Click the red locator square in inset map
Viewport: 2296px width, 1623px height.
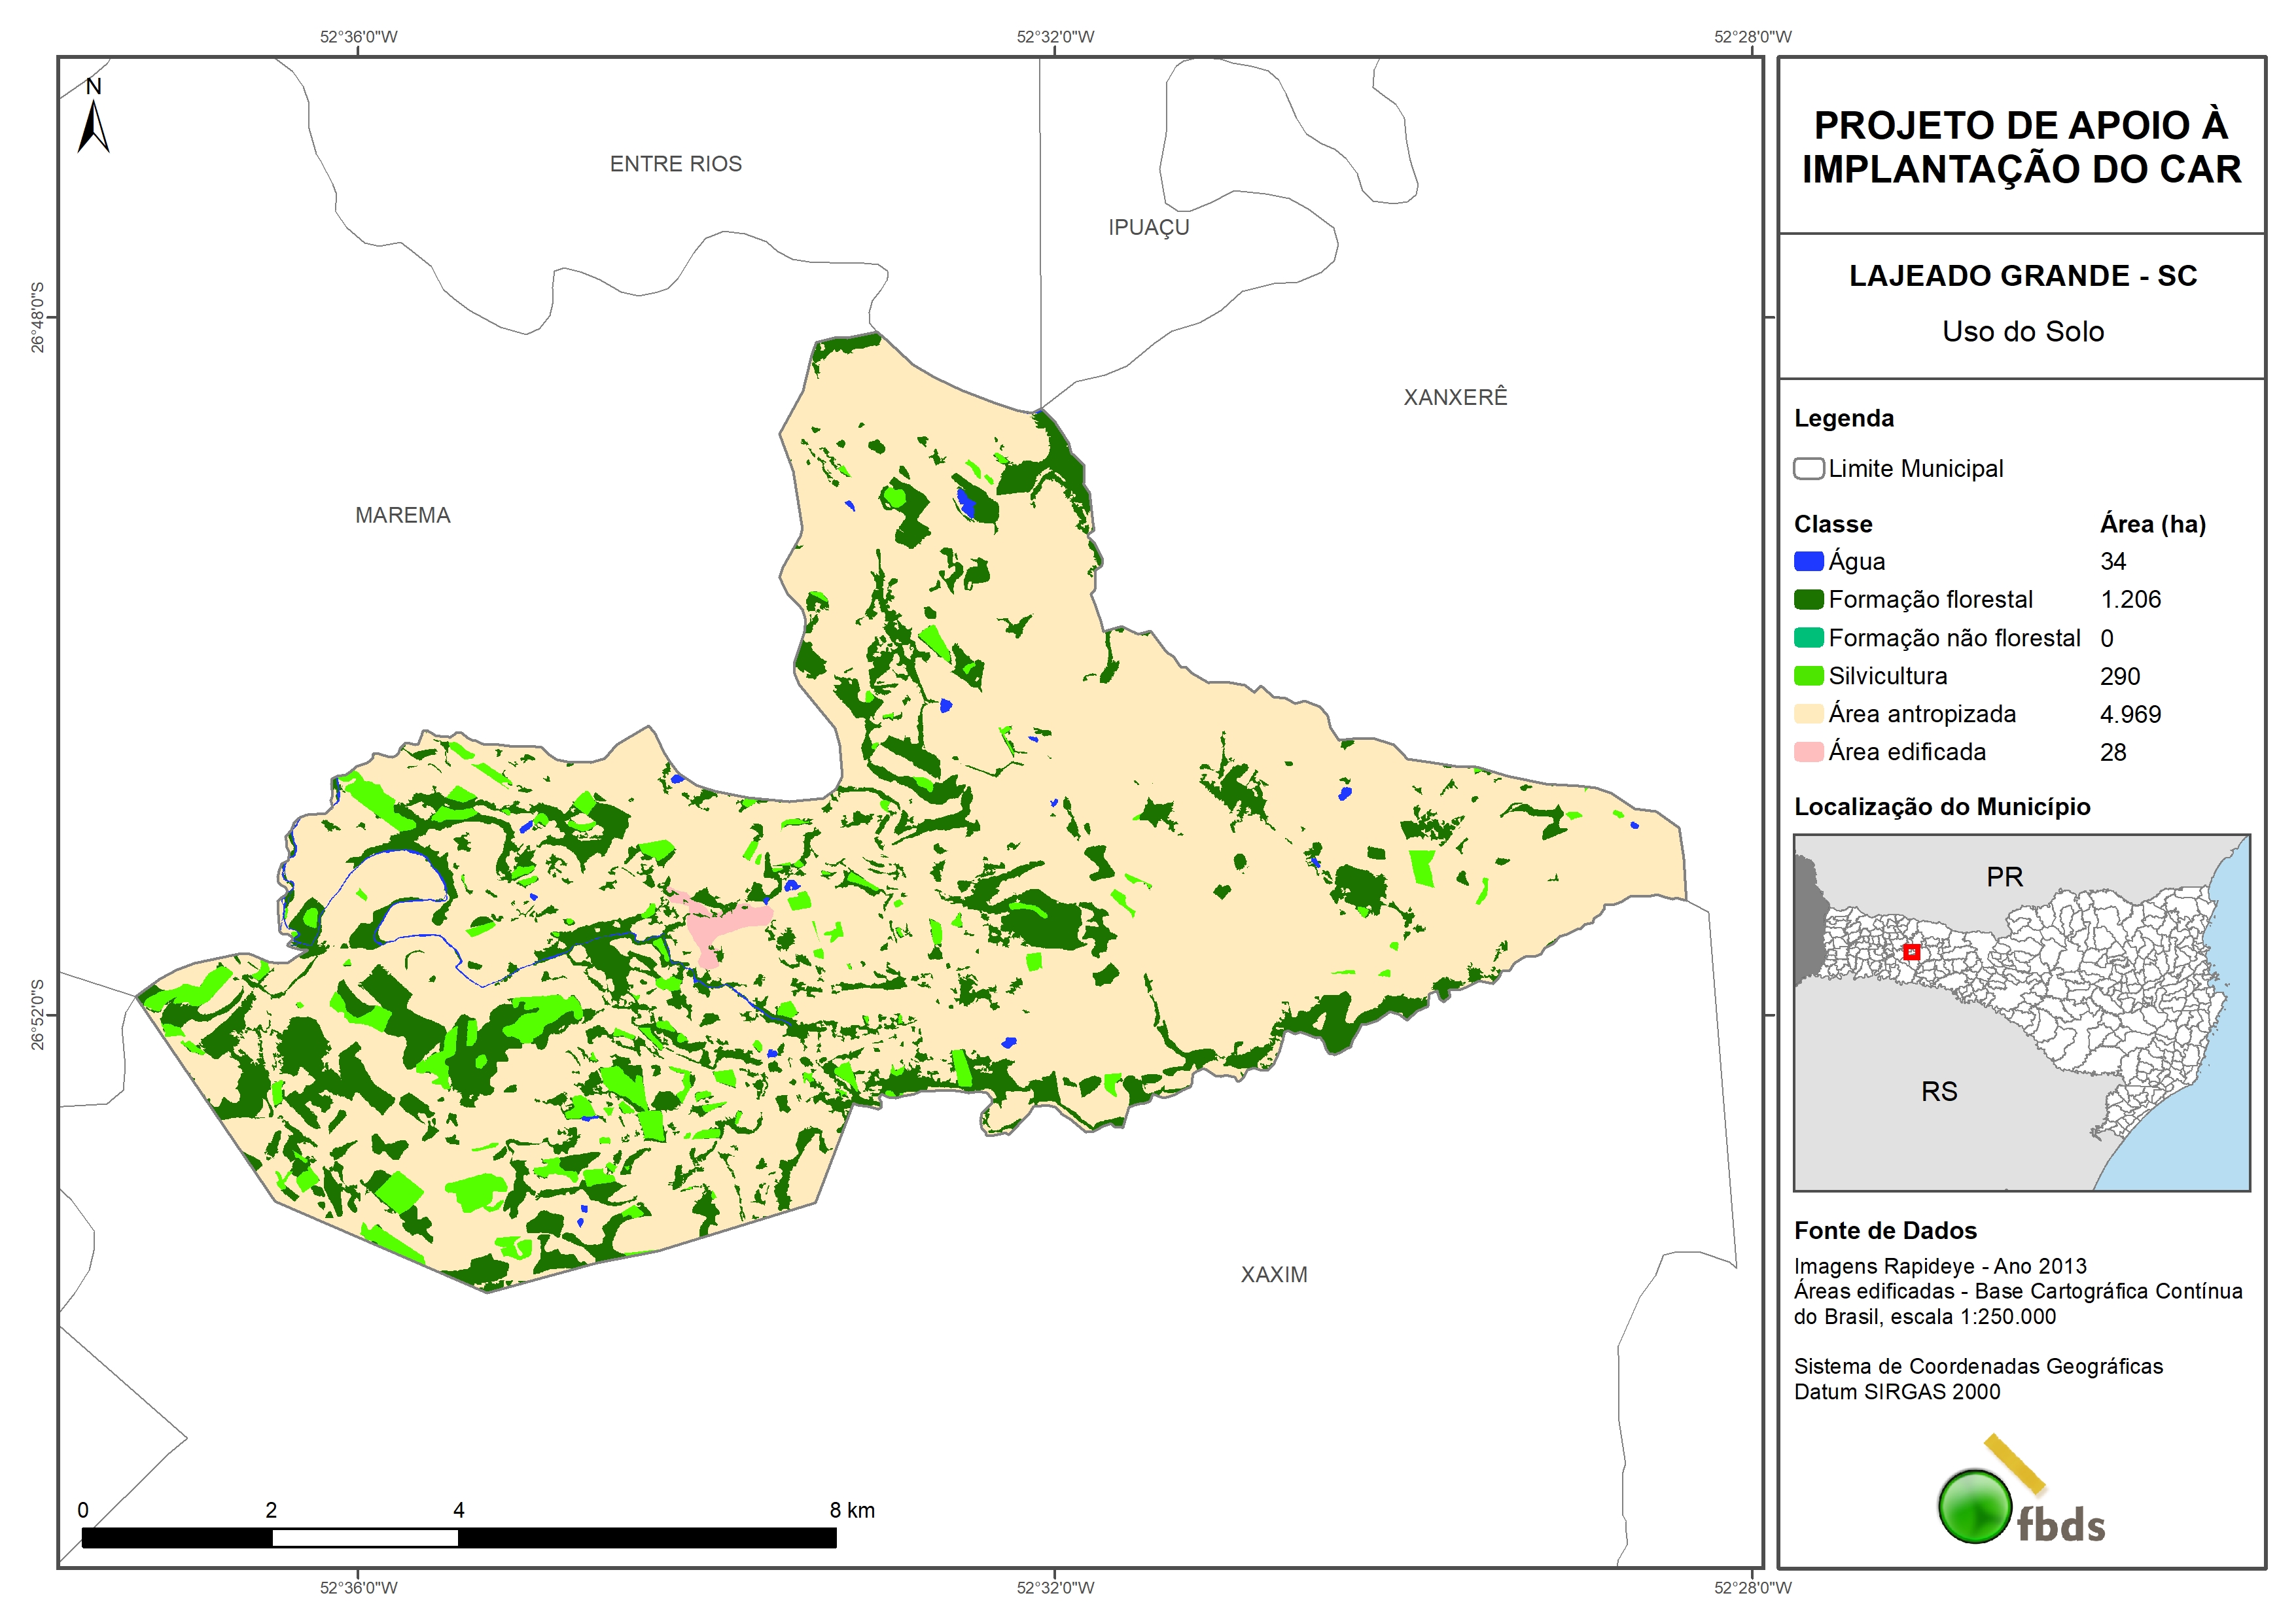(x=1911, y=952)
